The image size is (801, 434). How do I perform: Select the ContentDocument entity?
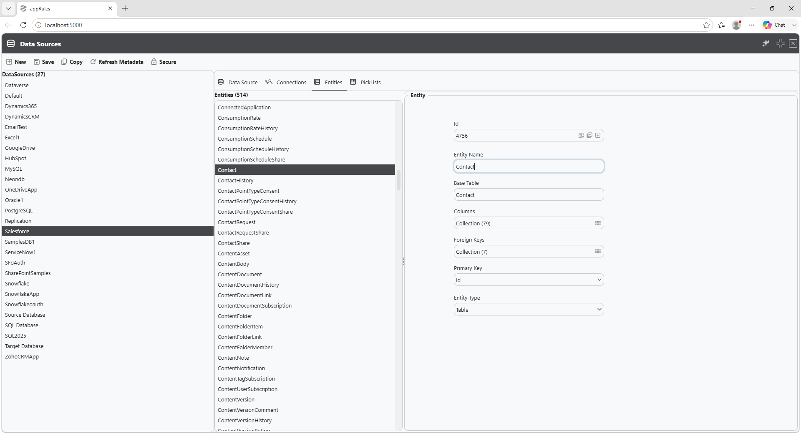coord(305,274)
